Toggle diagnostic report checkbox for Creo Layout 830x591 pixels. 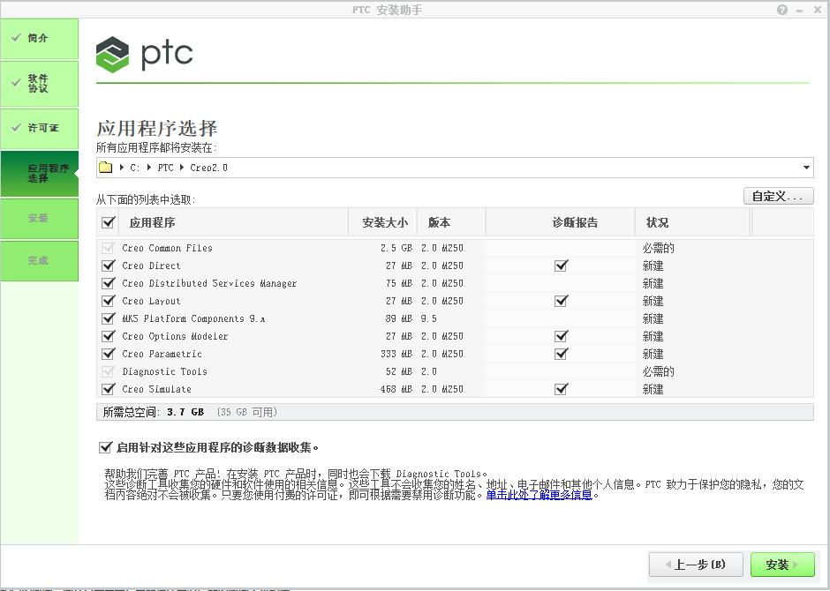coord(561,301)
